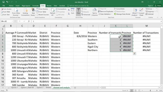Open Option 2_flash fill sheet tab
163x92 pixels.
[x=27, y=88]
